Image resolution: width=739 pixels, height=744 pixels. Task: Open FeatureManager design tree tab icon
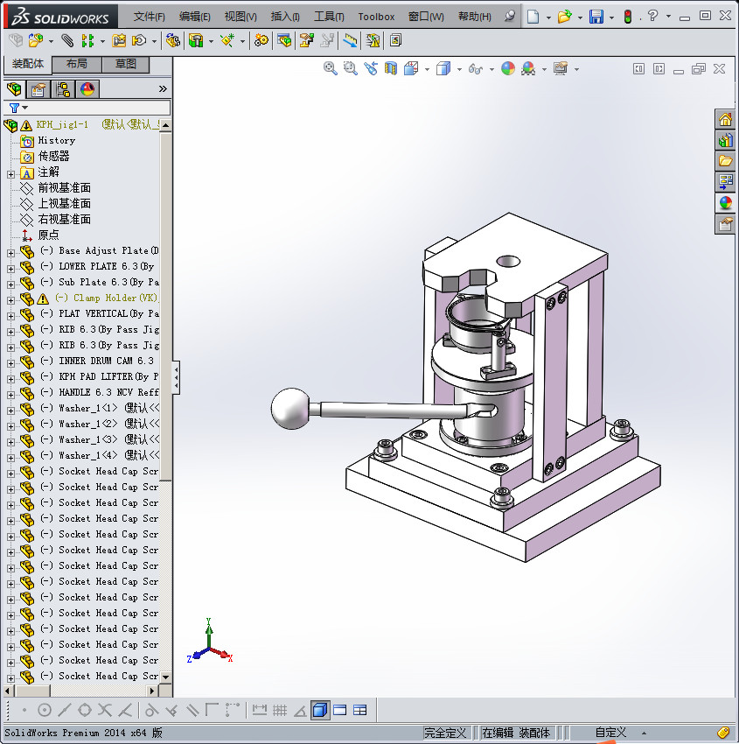(x=14, y=89)
